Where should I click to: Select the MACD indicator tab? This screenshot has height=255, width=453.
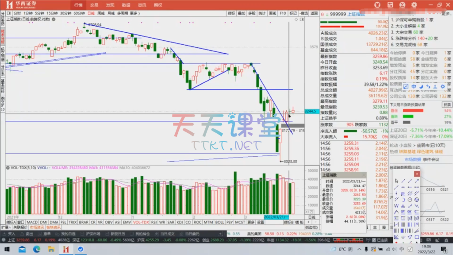(32, 222)
